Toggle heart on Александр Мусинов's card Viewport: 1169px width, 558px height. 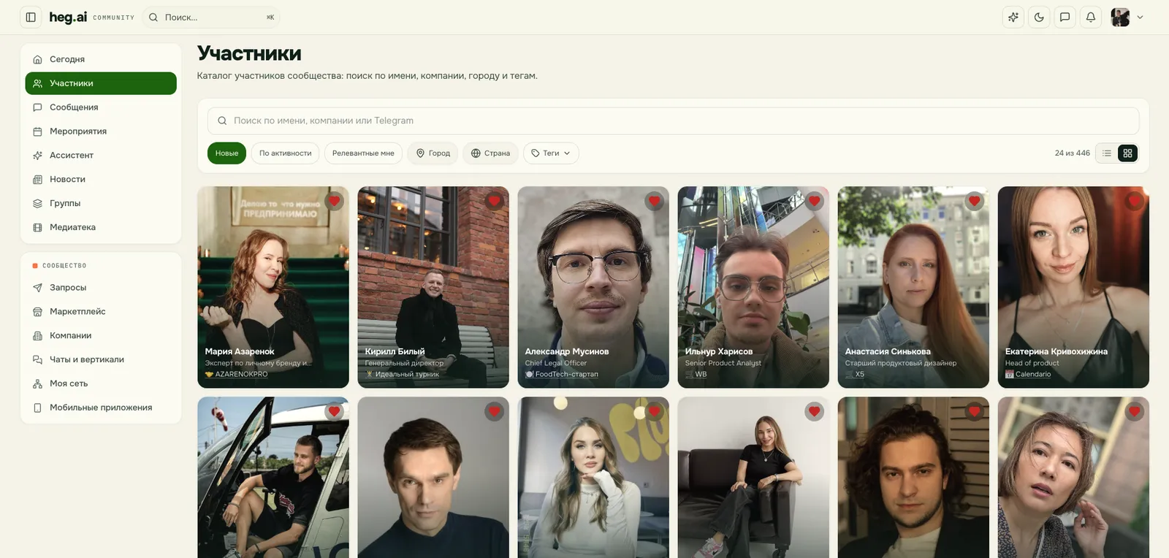(654, 201)
